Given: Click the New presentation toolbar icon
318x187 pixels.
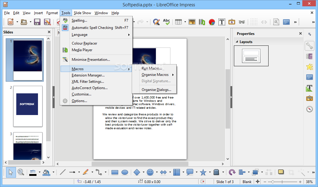Looking at the screenshot, I should coord(11,22).
